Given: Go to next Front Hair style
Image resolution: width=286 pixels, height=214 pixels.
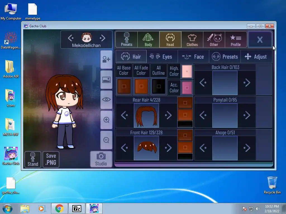Looking at the screenshot, I should tap(168, 148).
